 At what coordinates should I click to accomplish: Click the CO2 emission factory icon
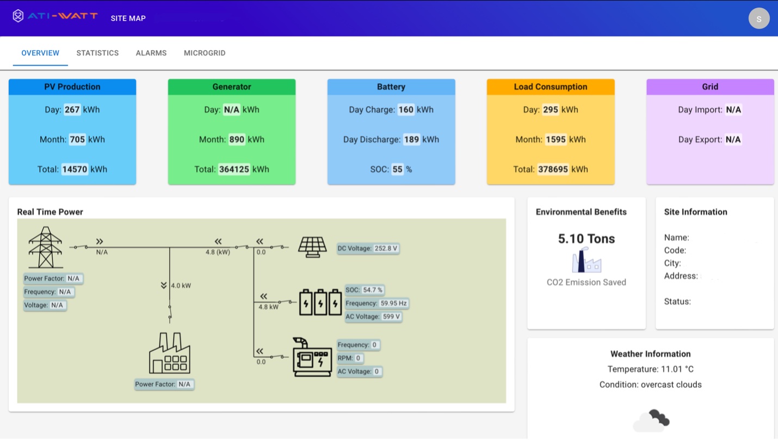[586, 260]
